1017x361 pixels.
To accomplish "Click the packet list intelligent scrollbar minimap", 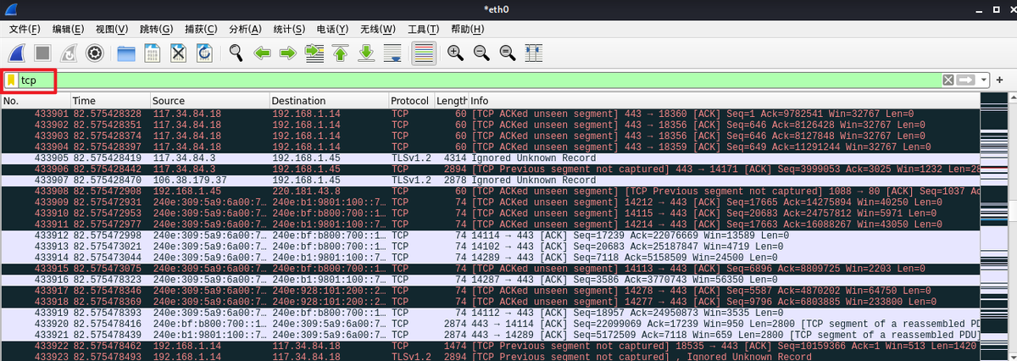I will point(997,220).
